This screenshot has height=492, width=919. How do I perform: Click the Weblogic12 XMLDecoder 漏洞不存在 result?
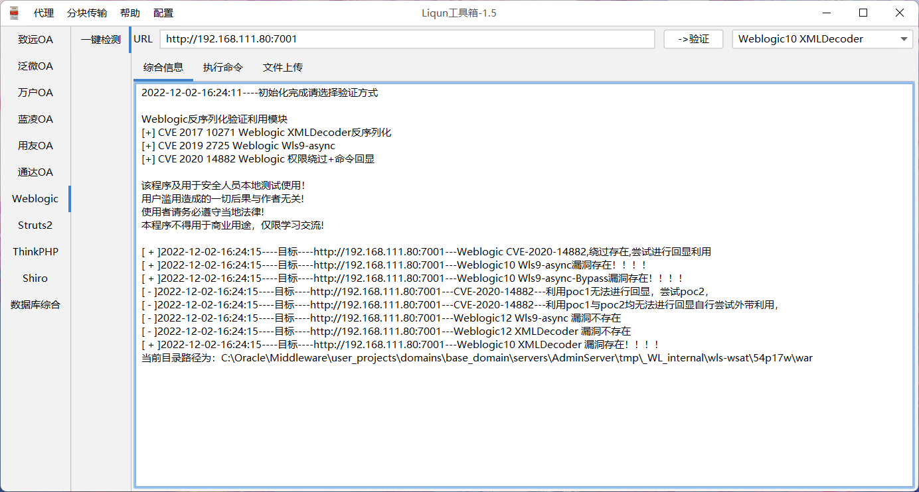click(x=386, y=332)
